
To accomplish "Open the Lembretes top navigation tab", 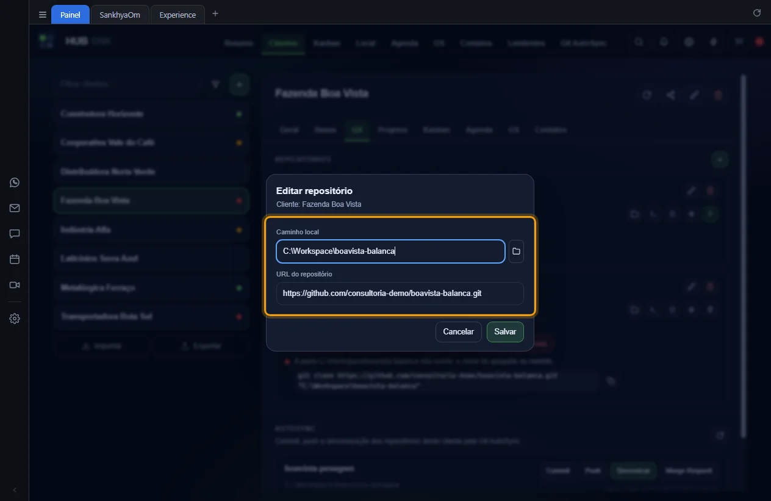I will (x=526, y=43).
